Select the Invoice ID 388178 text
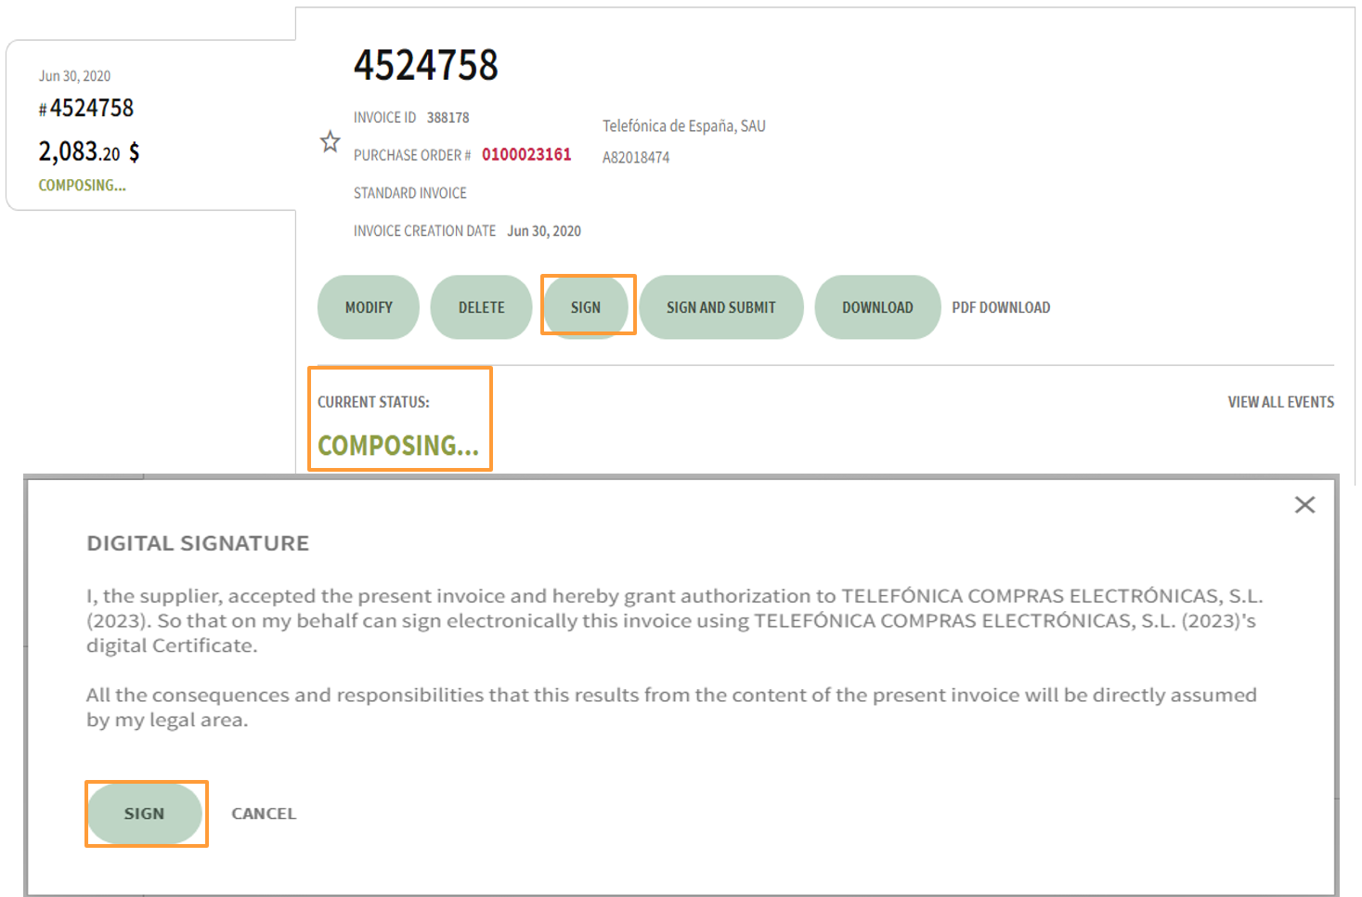Viewport: 1362px width, 897px height. pos(448,117)
